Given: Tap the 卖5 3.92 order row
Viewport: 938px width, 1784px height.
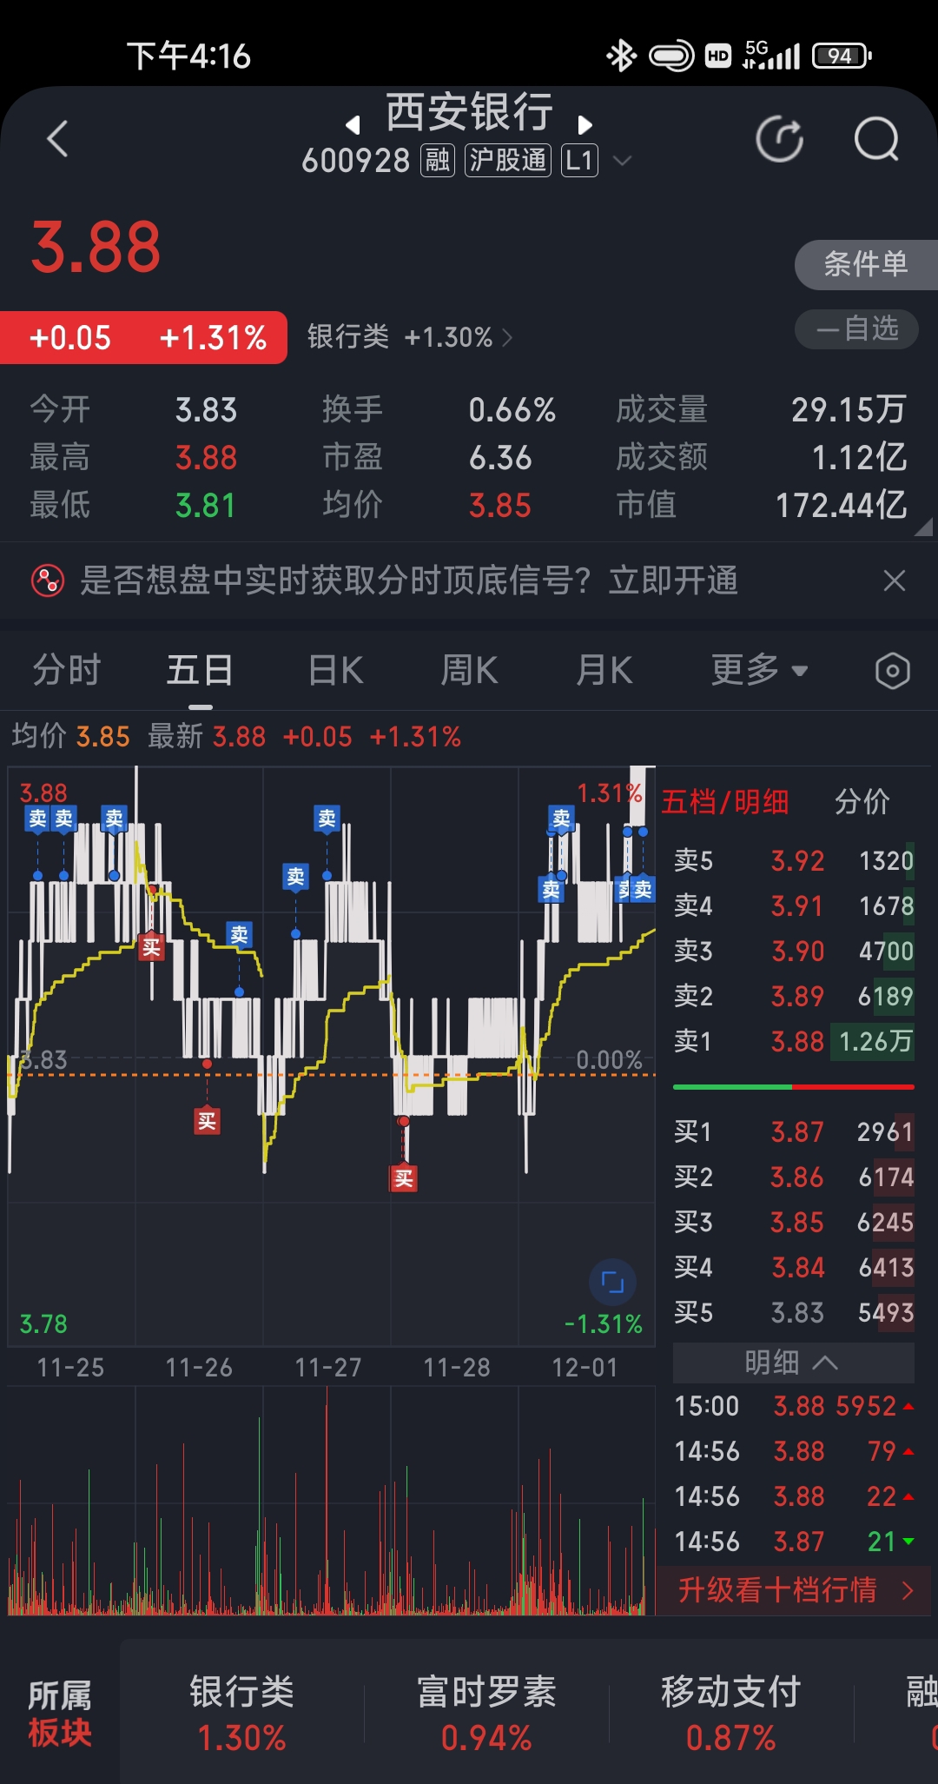Looking at the screenshot, I should (793, 861).
